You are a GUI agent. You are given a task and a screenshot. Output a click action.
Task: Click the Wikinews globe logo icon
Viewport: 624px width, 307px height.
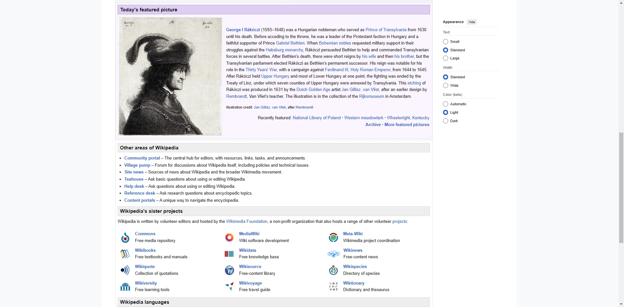point(333,254)
